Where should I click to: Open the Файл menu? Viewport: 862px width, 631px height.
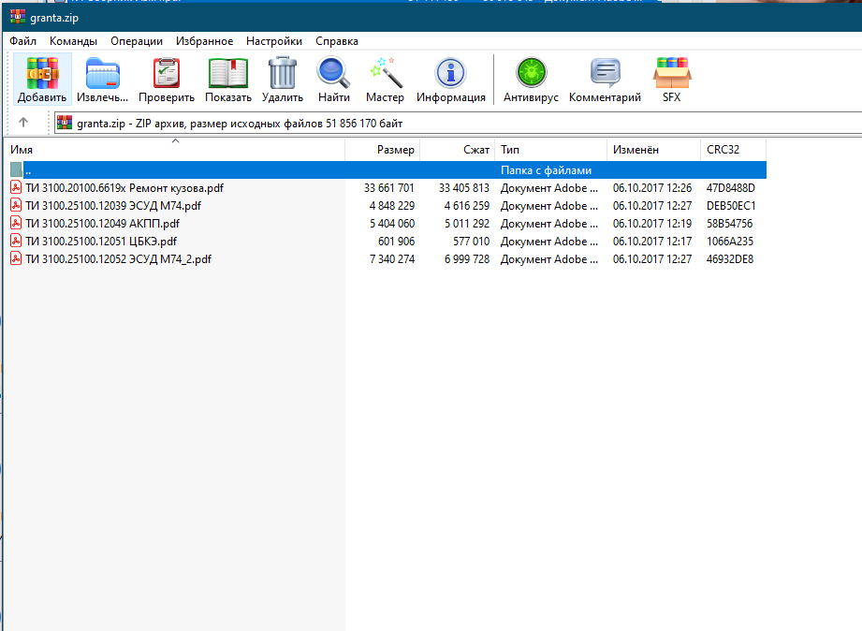23,41
